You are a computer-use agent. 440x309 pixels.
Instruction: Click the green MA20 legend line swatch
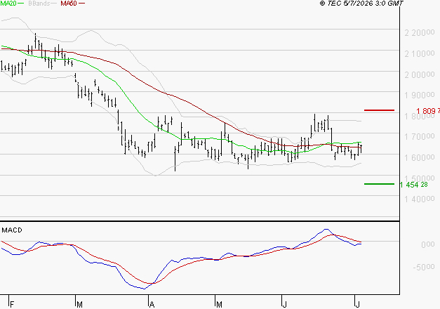pos(21,4)
